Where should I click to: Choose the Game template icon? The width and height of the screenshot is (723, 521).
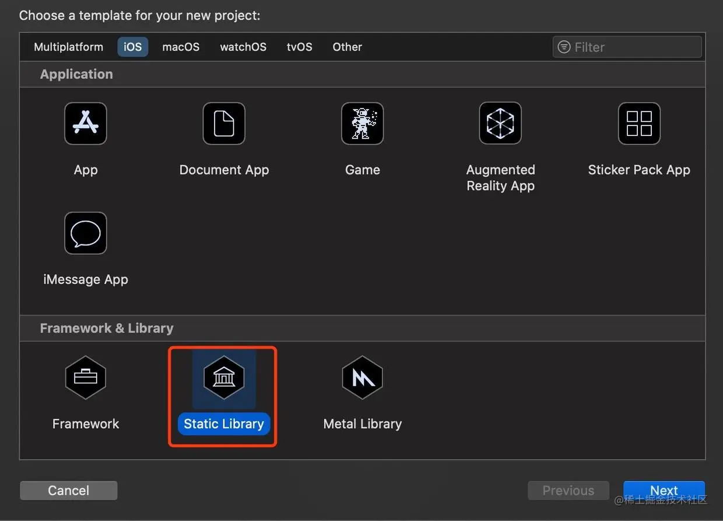point(362,123)
